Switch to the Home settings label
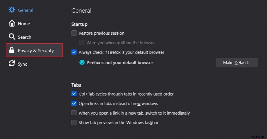267x139 pixels. tap(24, 24)
